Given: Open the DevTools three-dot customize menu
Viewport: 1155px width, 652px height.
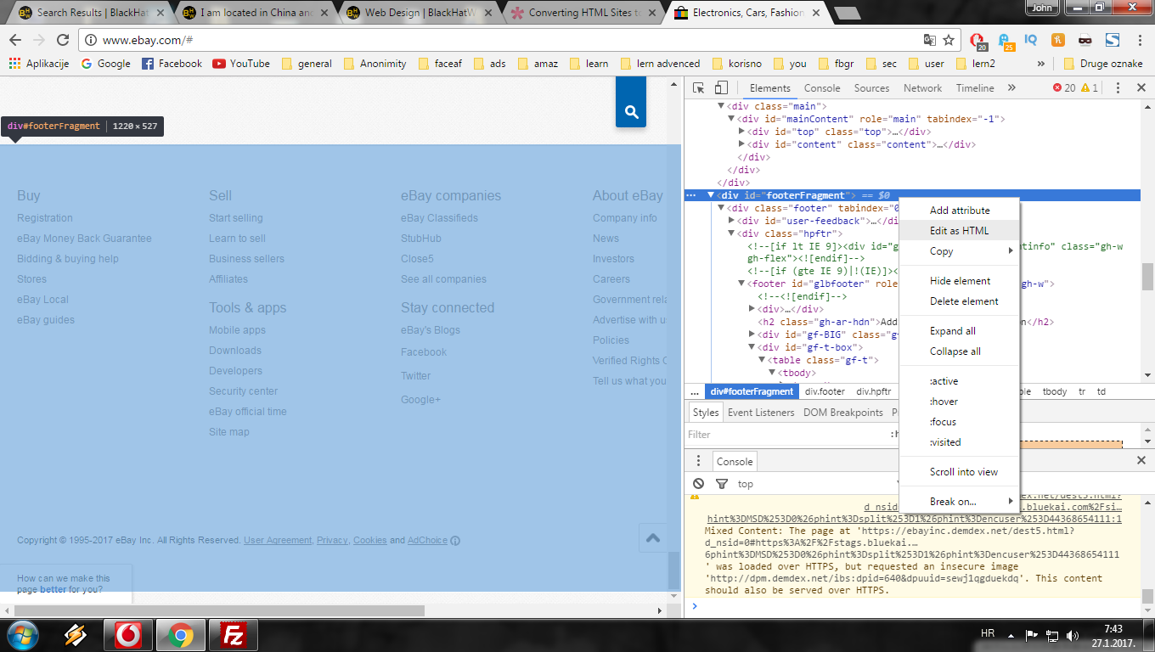Looking at the screenshot, I should [1118, 88].
